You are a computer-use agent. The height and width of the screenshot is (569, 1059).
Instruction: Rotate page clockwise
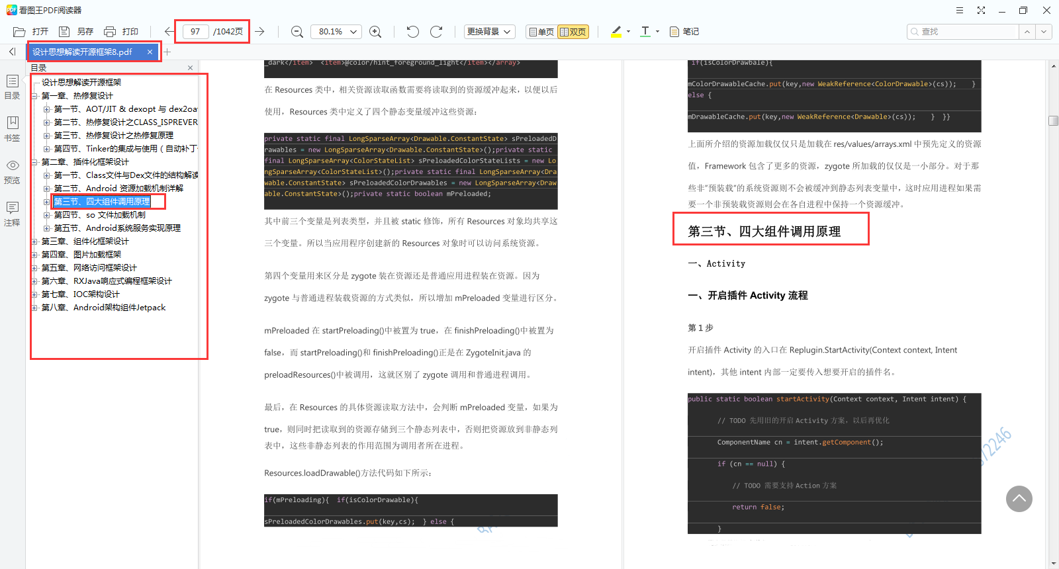tap(436, 31)
